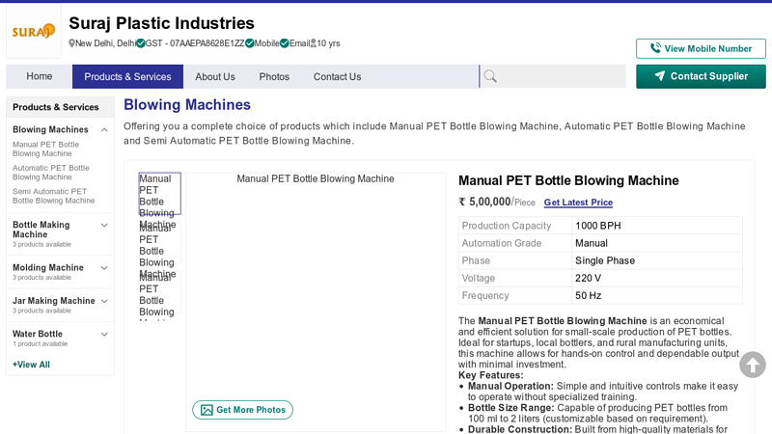This screenshot has height=434, width=772.
Task: Click the 'Manual' automation grade value cell
Action: (657, 243)
